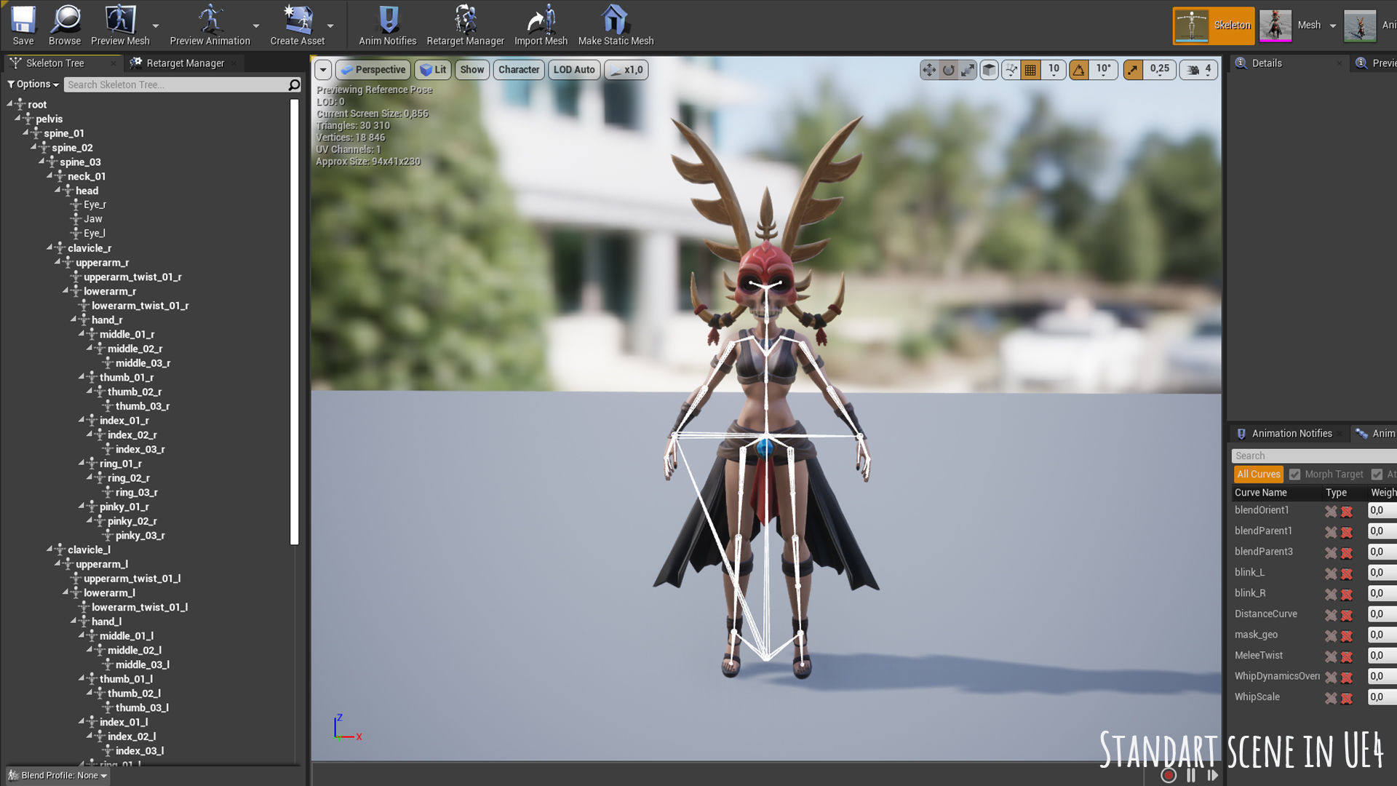The width and height of the screenshot is (1397, 786).
Task: Open the Show menu in the viewport
Action: click(x=472, y=70)
